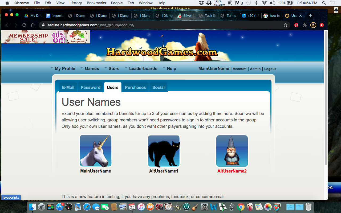Switch to the Purchases tab

point(135,87)
